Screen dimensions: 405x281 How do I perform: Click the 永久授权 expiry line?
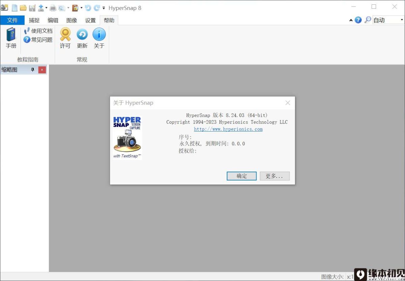click(212, 144)
